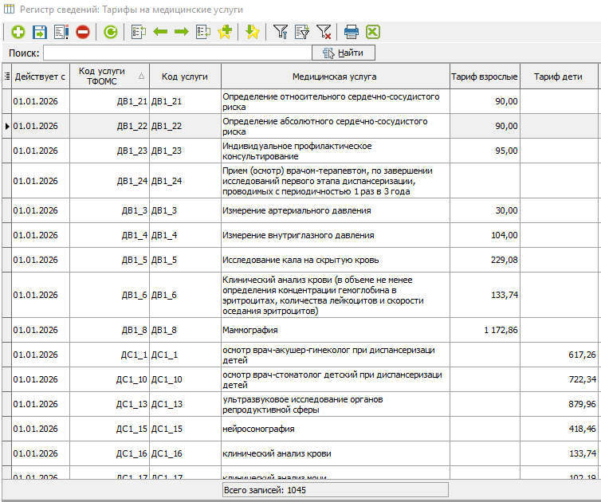This screenshot has height=502, width=601.
Task: Move to next record green right arrow
Action: 182,32
